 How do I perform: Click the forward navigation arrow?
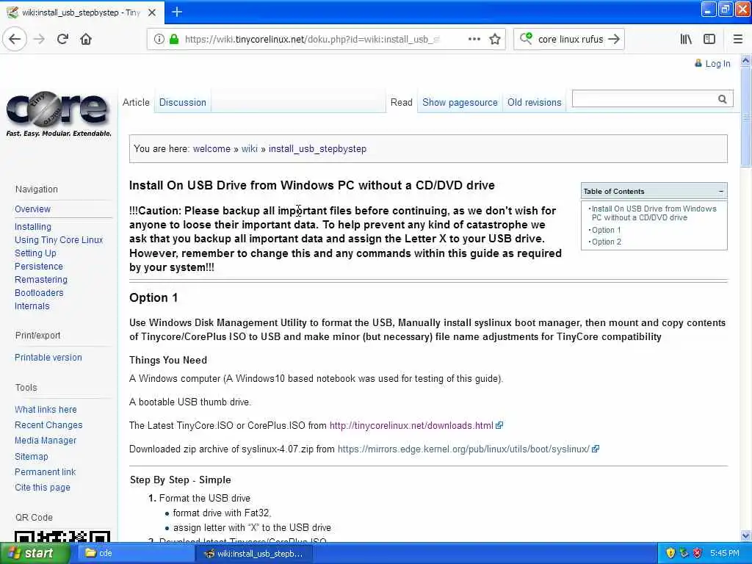[x=40, y=40]
